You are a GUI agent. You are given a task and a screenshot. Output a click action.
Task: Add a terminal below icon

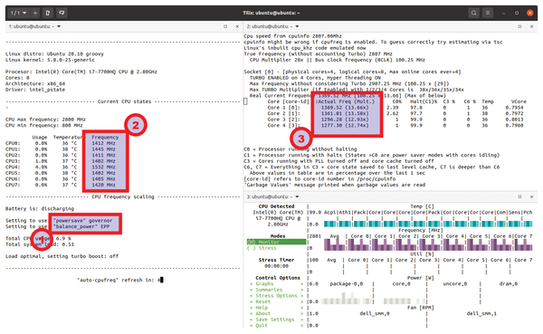click(x=62, y=13)
